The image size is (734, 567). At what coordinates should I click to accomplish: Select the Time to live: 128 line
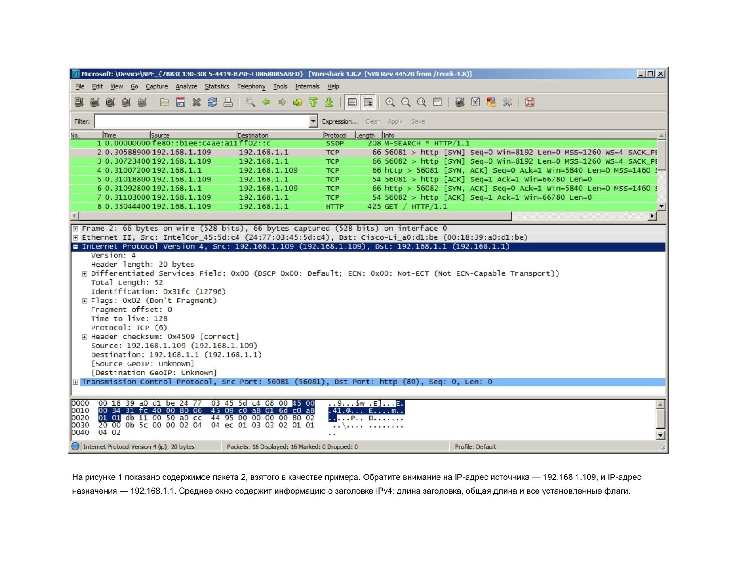tap(129, 319)
